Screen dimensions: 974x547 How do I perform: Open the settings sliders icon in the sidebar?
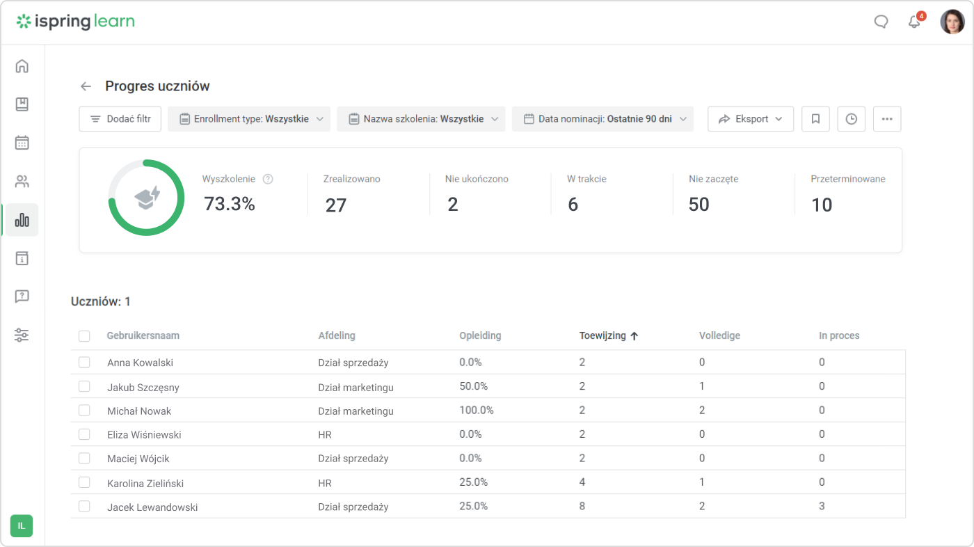tap(22, 335)
